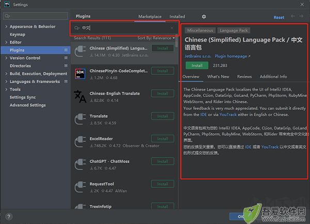Expand the Editor settings section
The width and height of the screenshot is (310, 224).
(6, 42)
